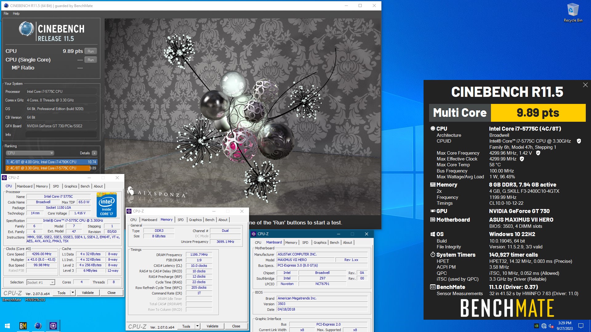Open the Socket #1 selection dropdown
Viewport: 591px width, 332px height.
pos(41,282)
